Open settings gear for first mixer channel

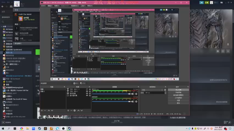pyautogui.click(x=136, y=94)
